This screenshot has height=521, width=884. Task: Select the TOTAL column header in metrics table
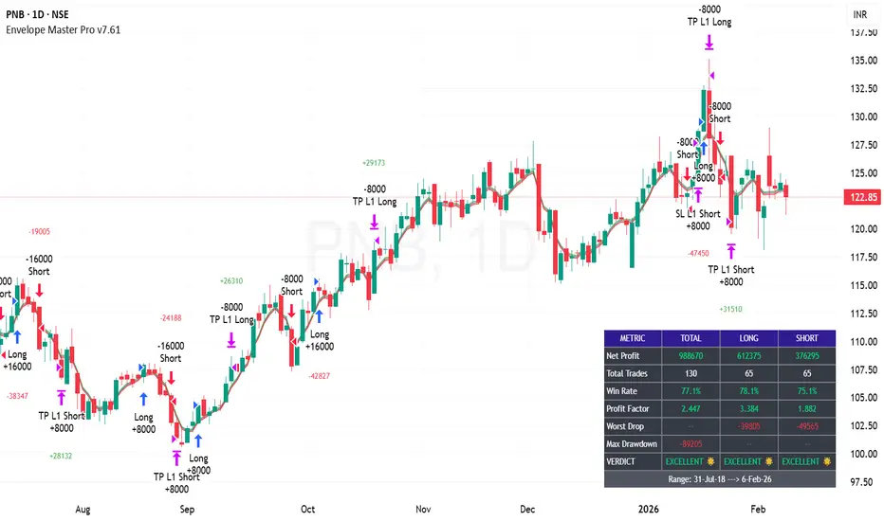point(691,338)
